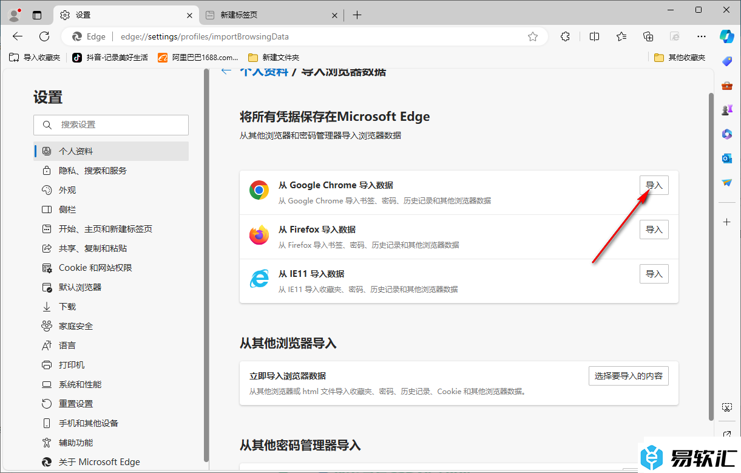This screenshot has width=741, height=473.
Task: Import data from Firefox
Action: coord(654,230)
